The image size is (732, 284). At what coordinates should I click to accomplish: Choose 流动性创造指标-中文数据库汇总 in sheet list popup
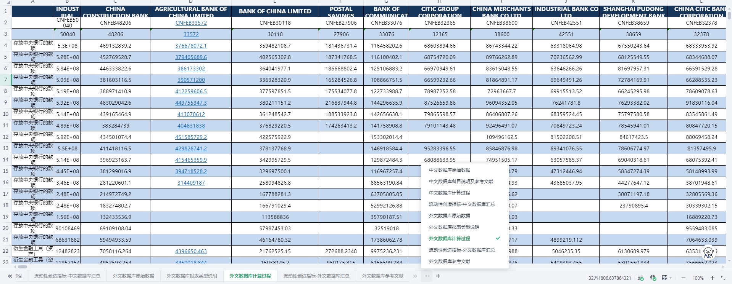pyautogui.click(x=465, y=204)
